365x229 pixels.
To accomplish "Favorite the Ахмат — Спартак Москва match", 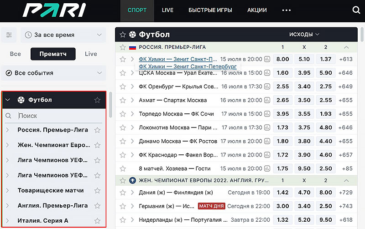I will [x=122, y=100].
